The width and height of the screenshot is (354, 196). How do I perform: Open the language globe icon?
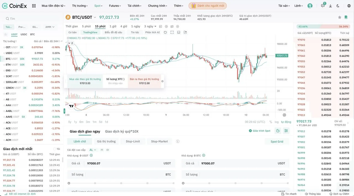(x=349, y=6)
